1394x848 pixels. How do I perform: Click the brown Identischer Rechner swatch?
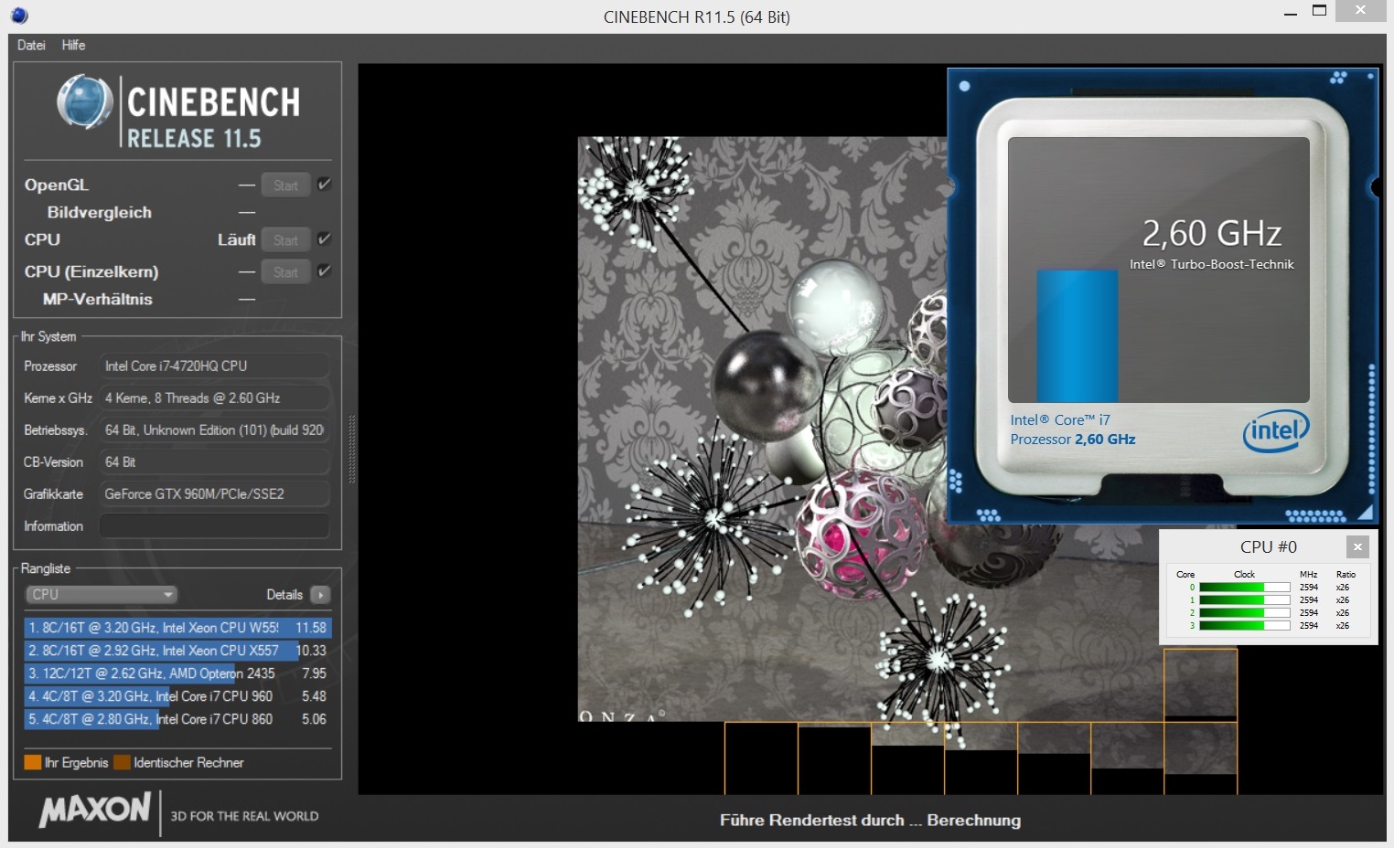(122, 762)
